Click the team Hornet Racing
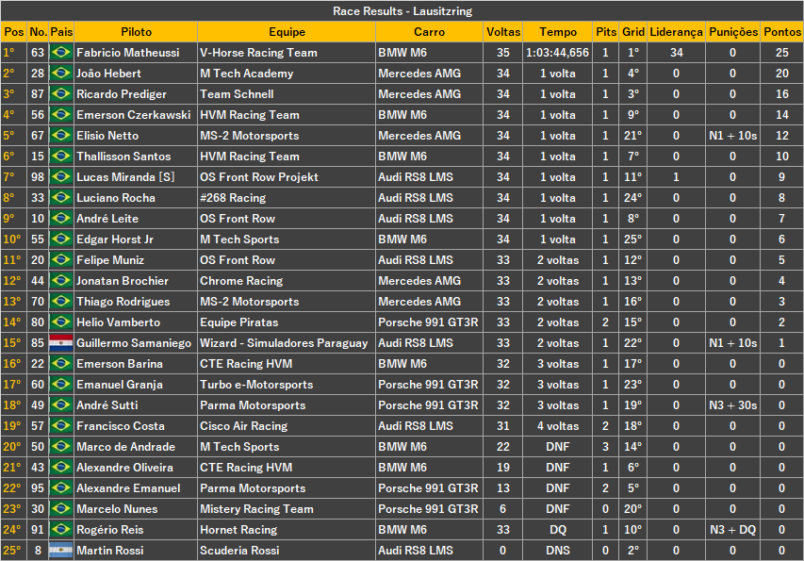 [x=238, y=530]
